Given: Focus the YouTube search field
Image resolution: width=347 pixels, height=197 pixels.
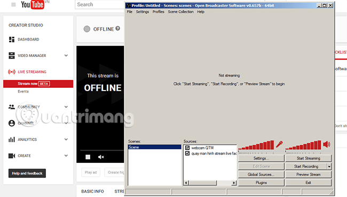Looking at the screenshot, I should point(100,5).
